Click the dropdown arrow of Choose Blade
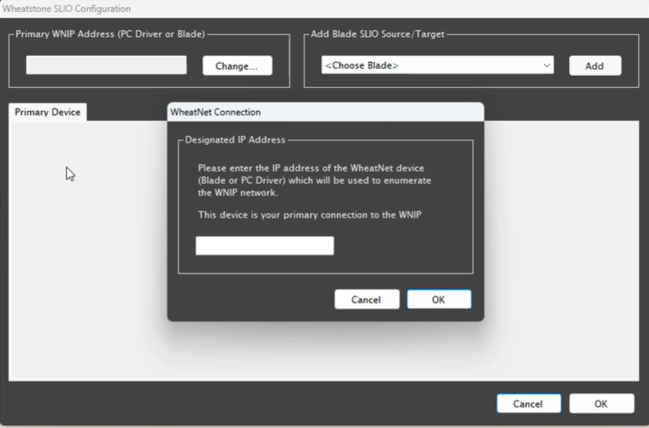The height and width of the screenshot is (428, 649). [546, 65]
